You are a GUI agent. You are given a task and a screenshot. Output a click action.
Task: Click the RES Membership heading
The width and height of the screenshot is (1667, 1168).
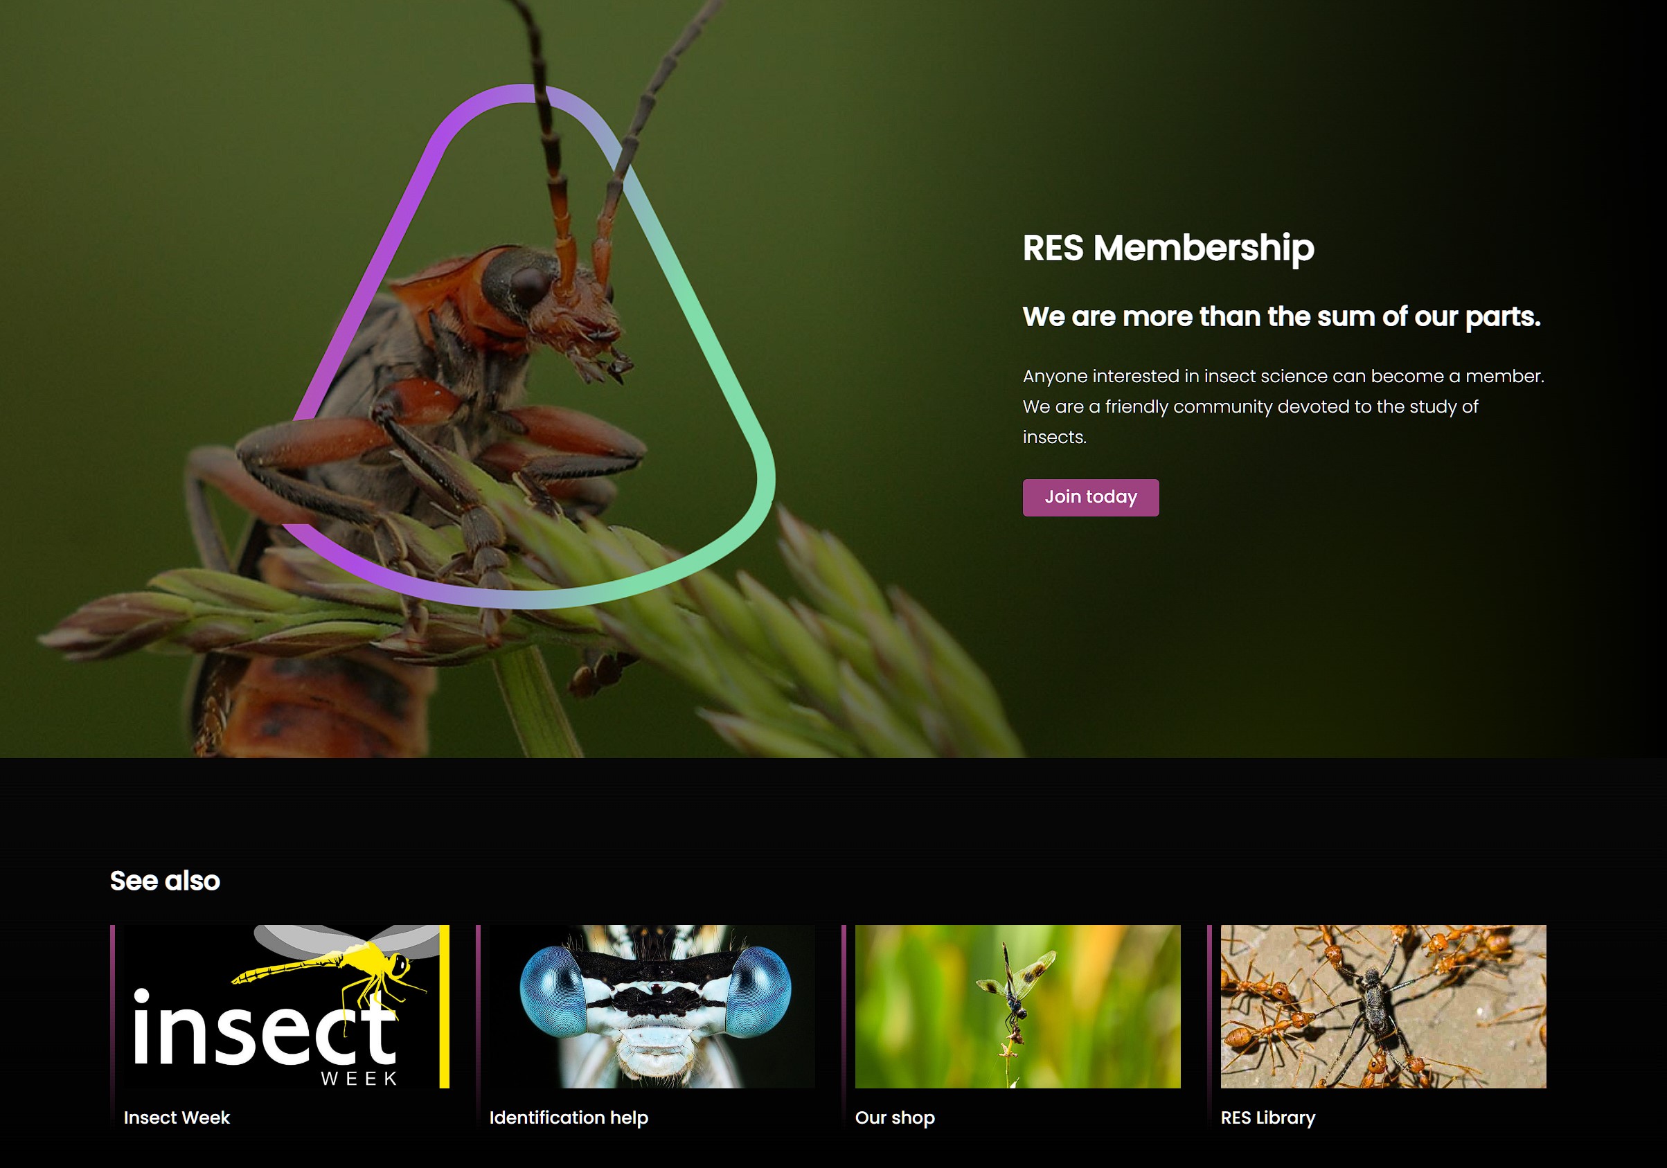pyautogui.click(x=1168, y=249)
